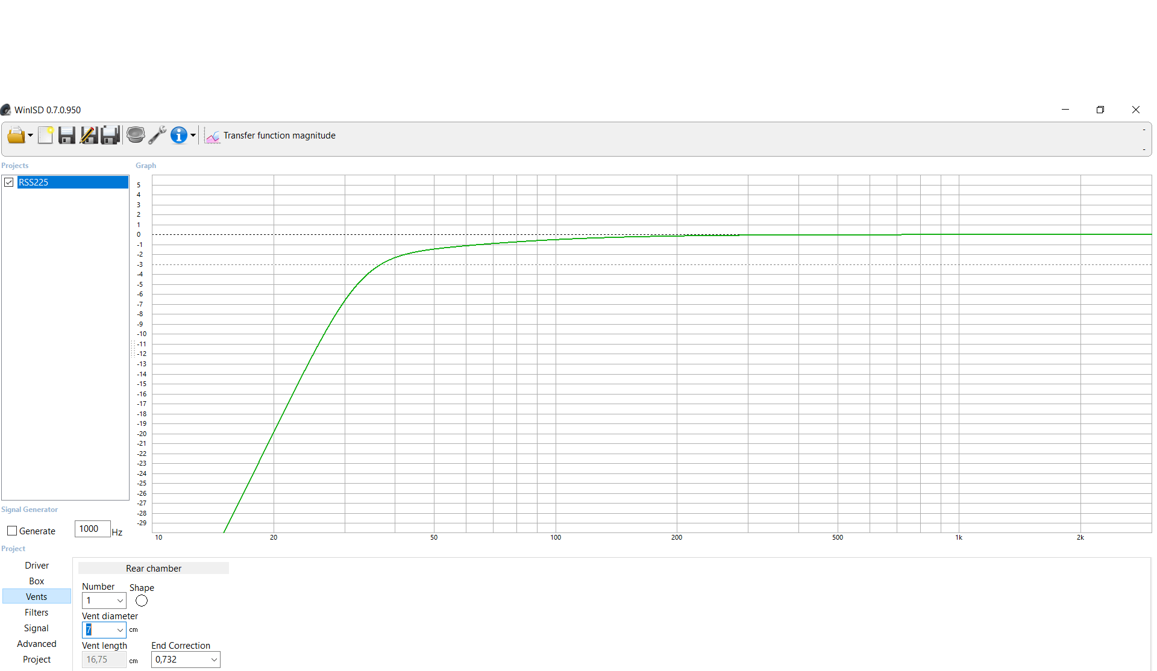The width and height of the screenshot is (1157, 671).
Task: Click the cm unit beside Vent diameter
Action: point(134,630)
